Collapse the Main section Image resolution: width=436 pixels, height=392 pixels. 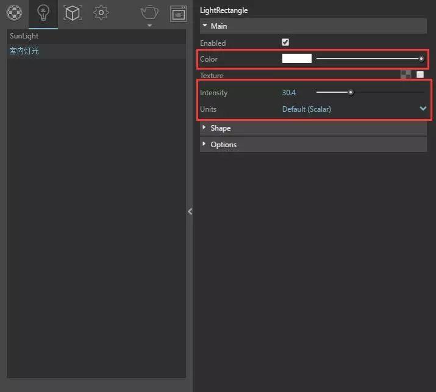(313, 26)
